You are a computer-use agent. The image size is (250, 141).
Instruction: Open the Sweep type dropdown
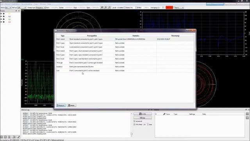(41, 7)
